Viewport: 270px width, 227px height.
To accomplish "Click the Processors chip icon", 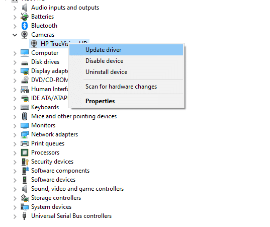I will click(x=25, y=153).
